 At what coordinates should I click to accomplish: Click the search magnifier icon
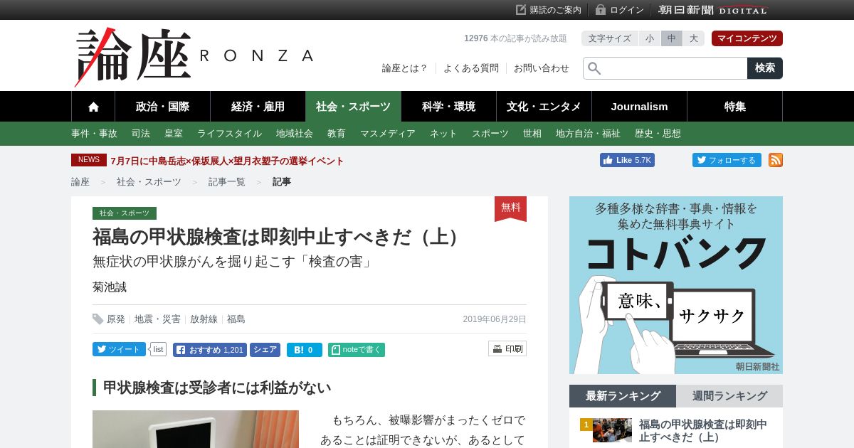(594, 68)
